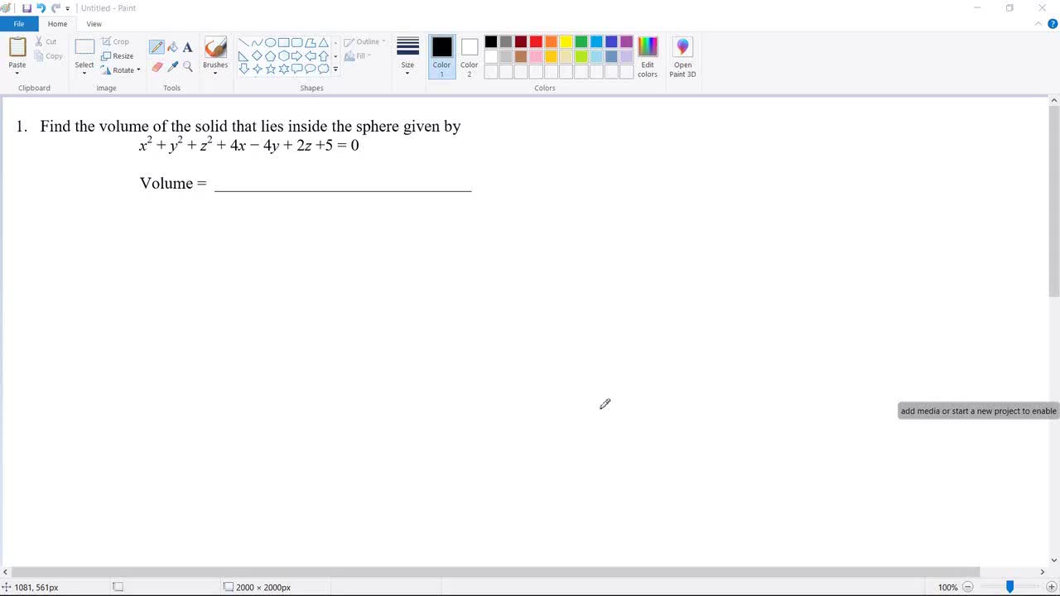Choose the Five-point star shape
This screenshot has height=596, width=1060.
click(x=270, y=70)
